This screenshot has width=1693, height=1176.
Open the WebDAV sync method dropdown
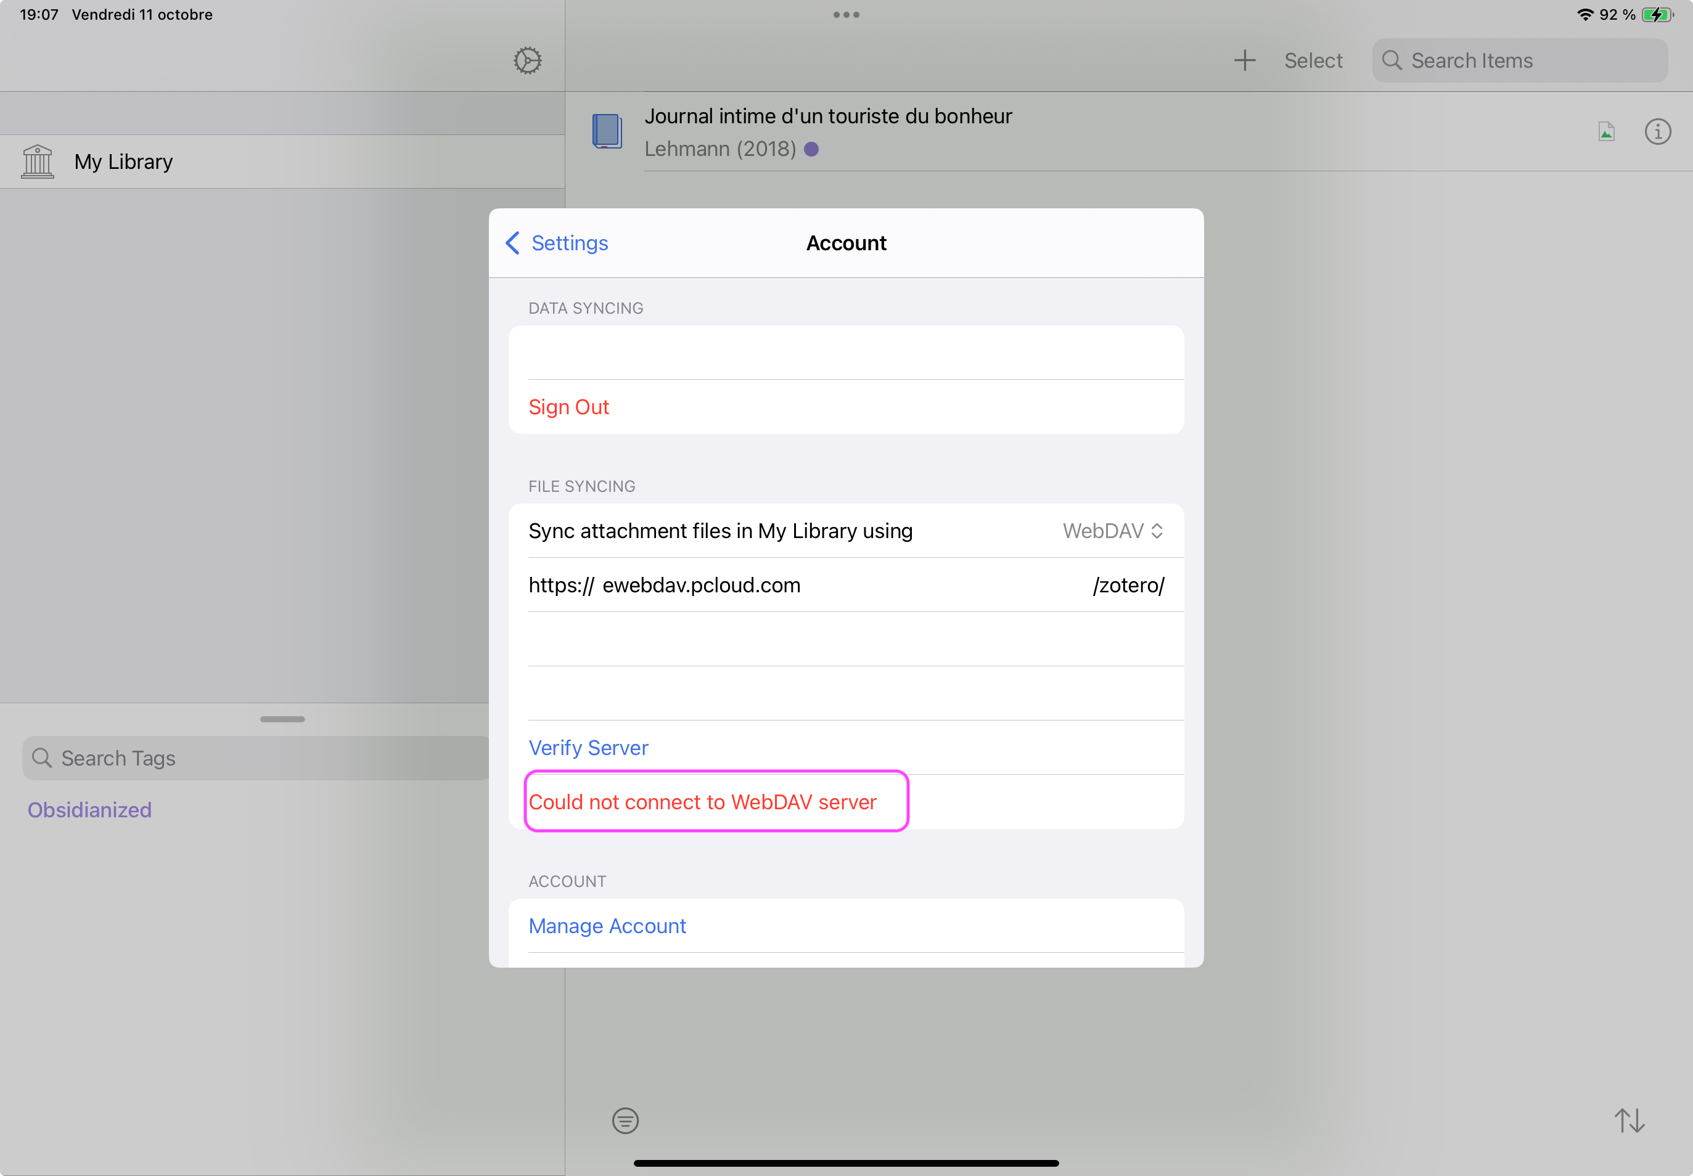click(1112, 531)
